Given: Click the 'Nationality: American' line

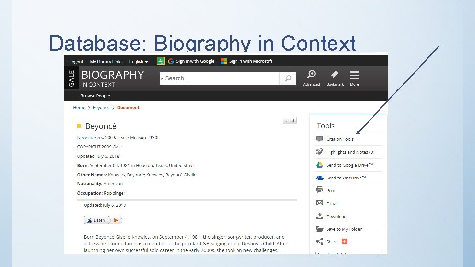Looking at the screenshot, I should pyautogui.click(x=99, y=184).
